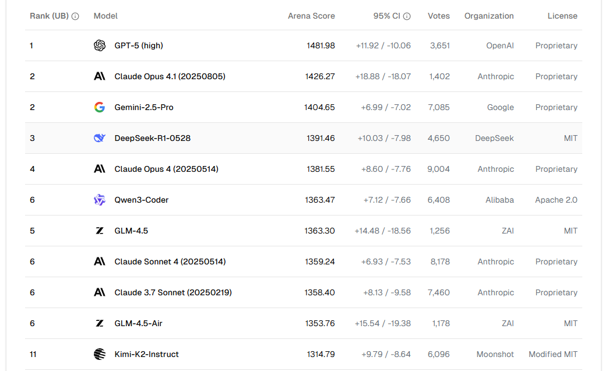Image resolution: width=612 pixels, height=371 pixels.
Task: Click the Organization column header
Action: coord(489,16)
